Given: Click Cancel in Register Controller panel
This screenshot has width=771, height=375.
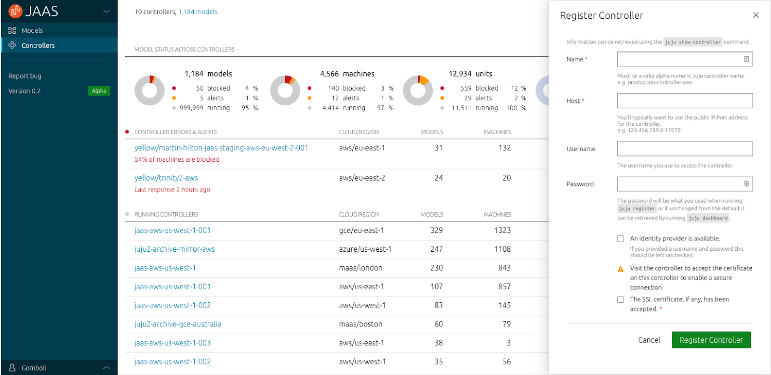Looking at the screenshot, I should [649, 340].
